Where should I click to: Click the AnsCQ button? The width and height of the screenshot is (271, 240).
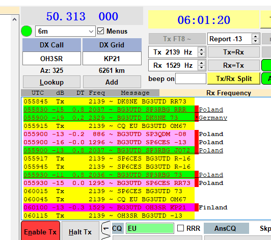pos(225,228)
